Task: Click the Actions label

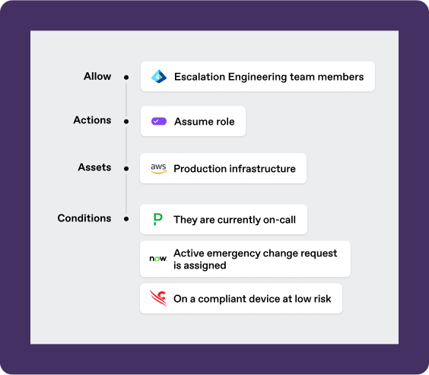Action: point(92,120)
